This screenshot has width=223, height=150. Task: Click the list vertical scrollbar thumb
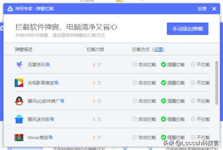(217, 83)
